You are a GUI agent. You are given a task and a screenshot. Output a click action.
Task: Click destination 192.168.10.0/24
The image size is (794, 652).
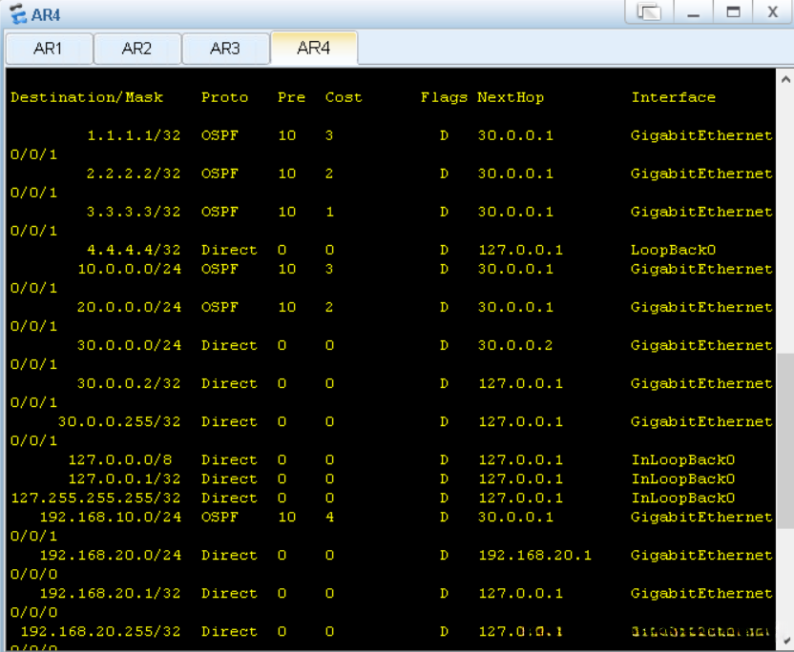coord(111,517)
